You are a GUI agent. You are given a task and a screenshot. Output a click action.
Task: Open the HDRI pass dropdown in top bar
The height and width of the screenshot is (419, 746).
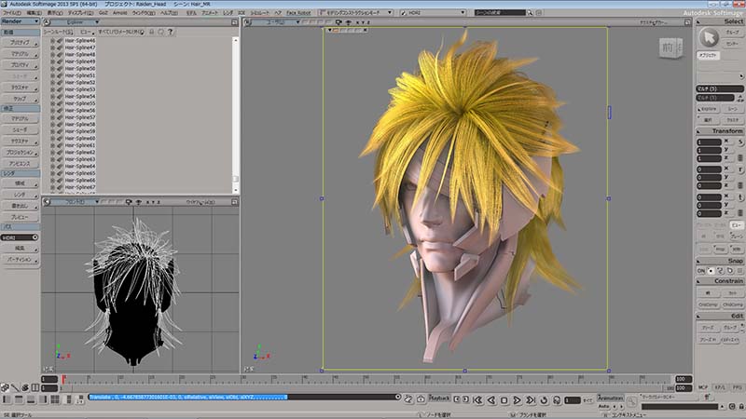[x=433, y=13]
